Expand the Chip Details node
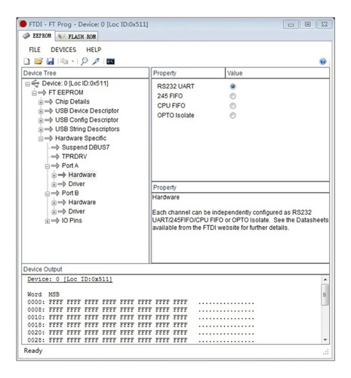This screenshot has height=378, width=351. point(41,102)
